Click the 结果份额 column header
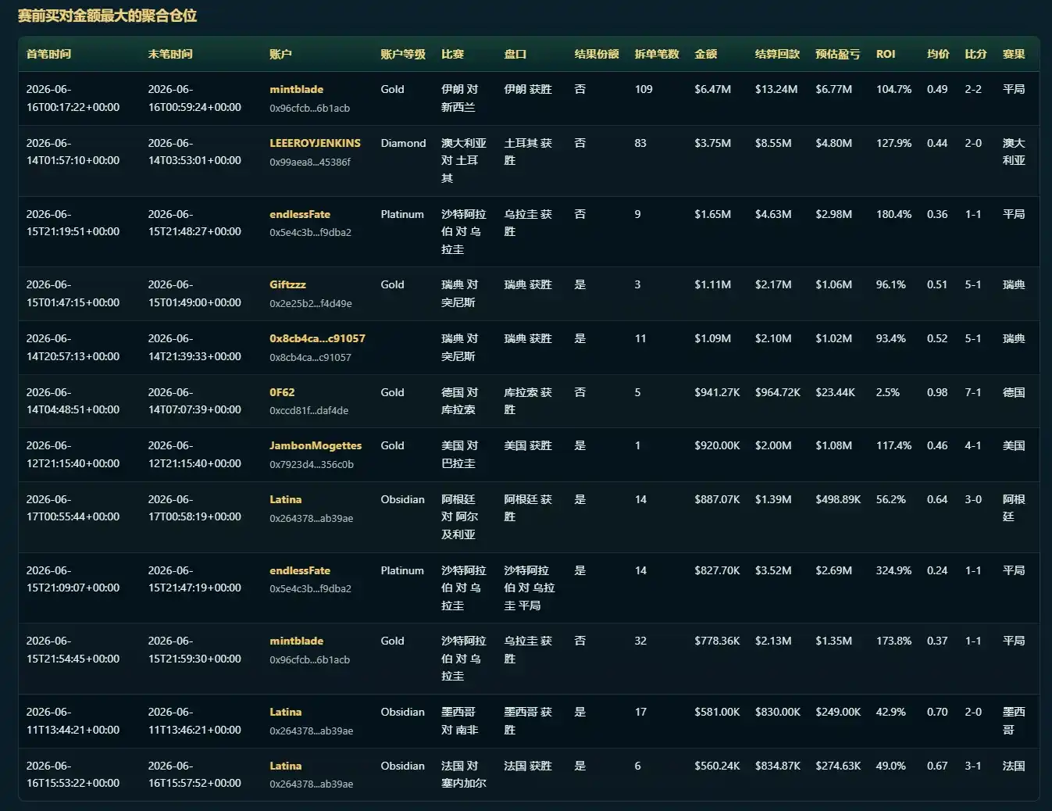The width and height of the screenshot is (1052, 811). click(x=597, y=54)
